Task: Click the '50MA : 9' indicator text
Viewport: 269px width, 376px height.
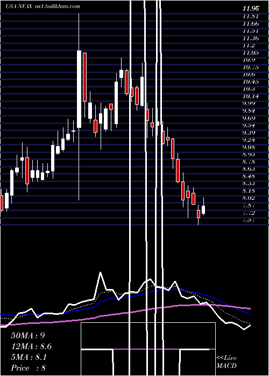Action: (28, 336)
